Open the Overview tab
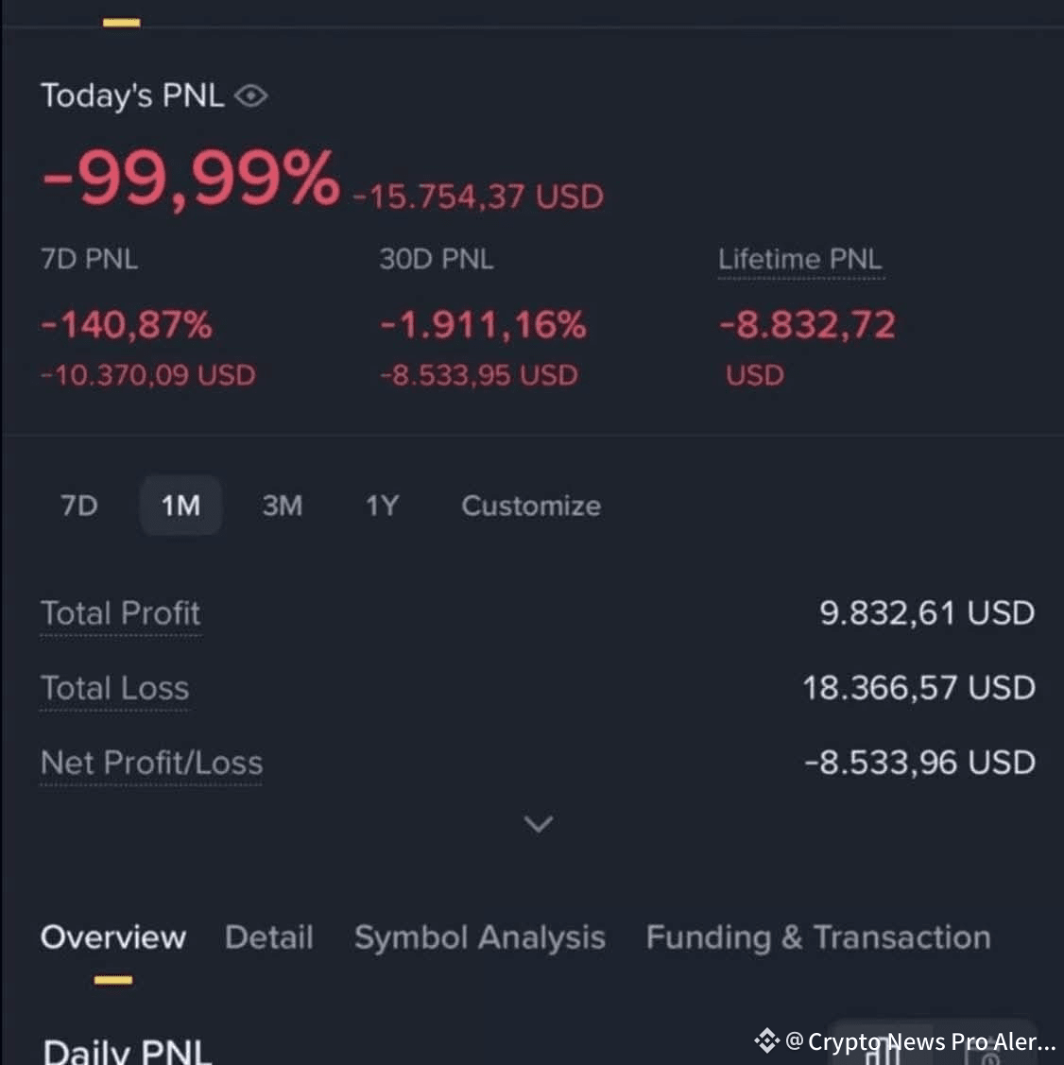This screenshot has width=1064, height=1065. [x=113, y=937]
